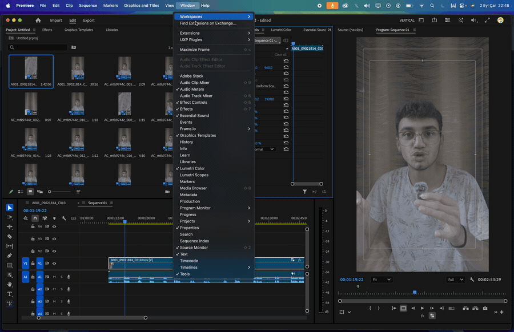Show overflow panel tabs chevron
Image resolution: width=514 pixels, height=332 pixels.
click(x=330, y=30)
